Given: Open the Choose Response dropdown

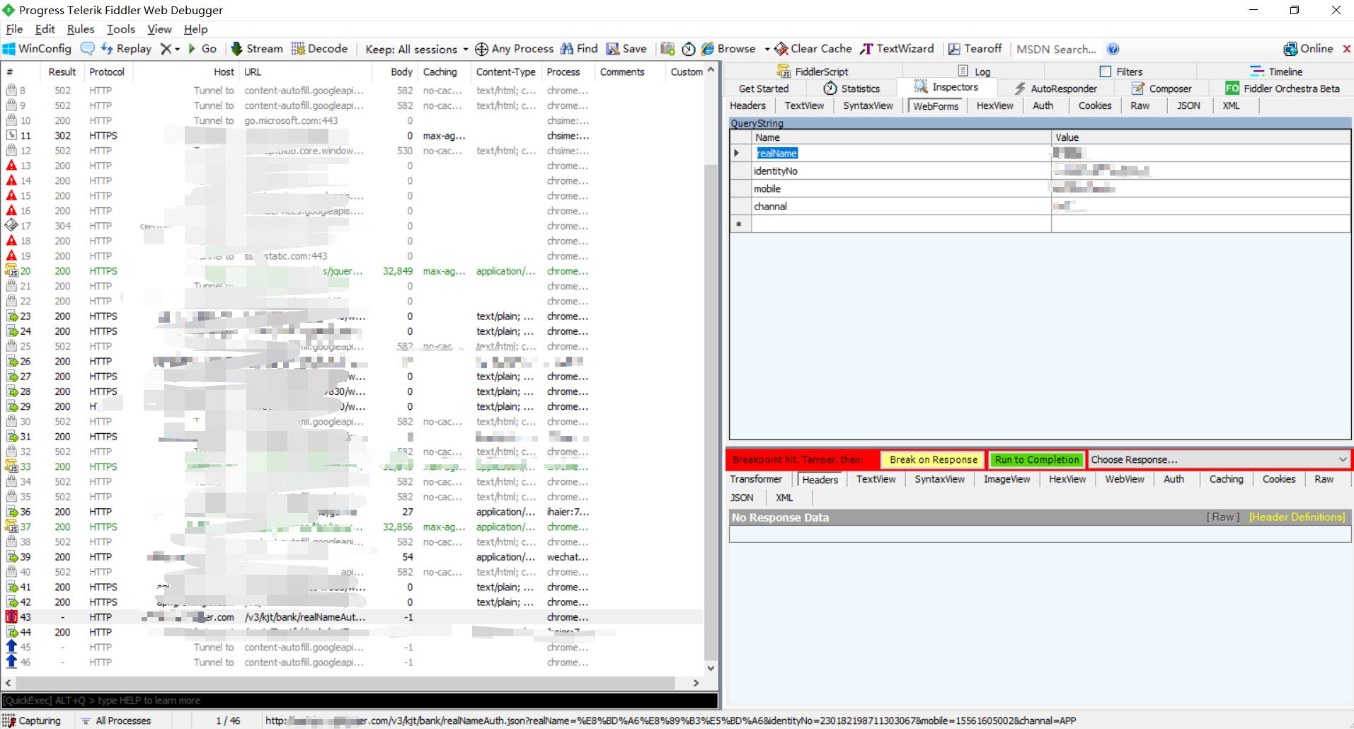Looking at the screenshot, I should click(1219, 459).
